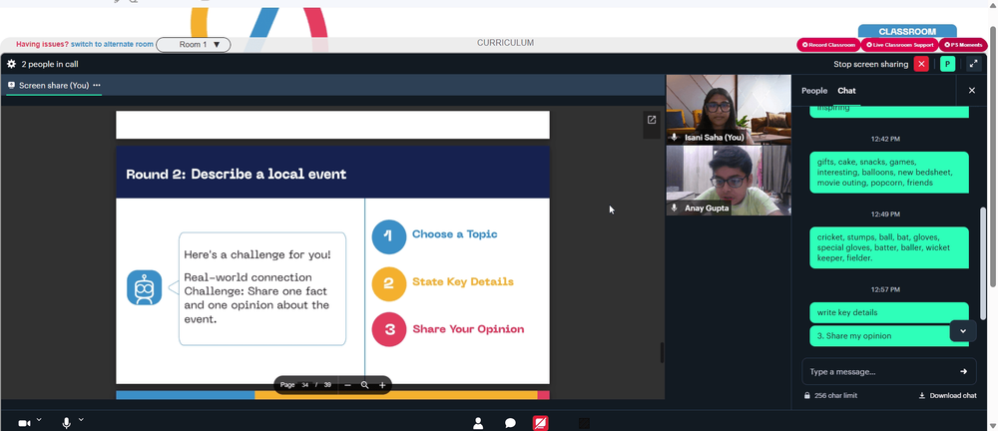Toggle the microphone mute
The image size is (998, 431).
click(x=66, y=423)
